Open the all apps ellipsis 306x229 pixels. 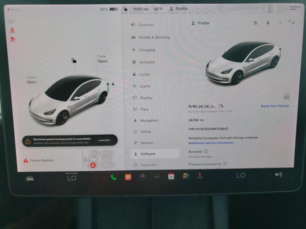click(x=157, y=177)
